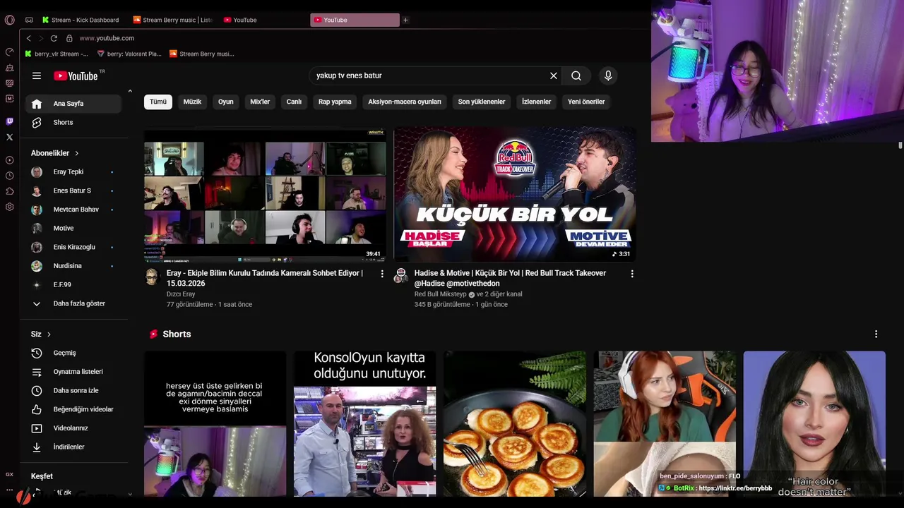Open Nurdisina subscription channel
904x508 pixels.
(x=73, y=266)
